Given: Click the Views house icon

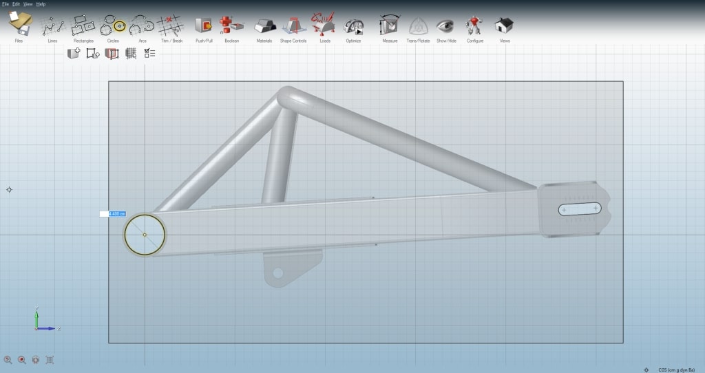Looking at the screenshot, I should tap(504, 25).
